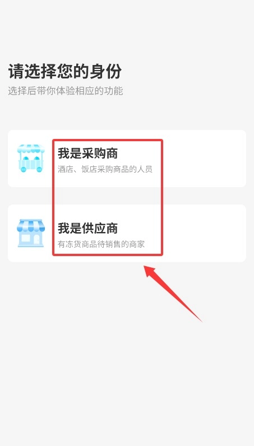Click the gap between the two identity cards
The width and height of the screenshot is (254, 446).
[127, 196]
